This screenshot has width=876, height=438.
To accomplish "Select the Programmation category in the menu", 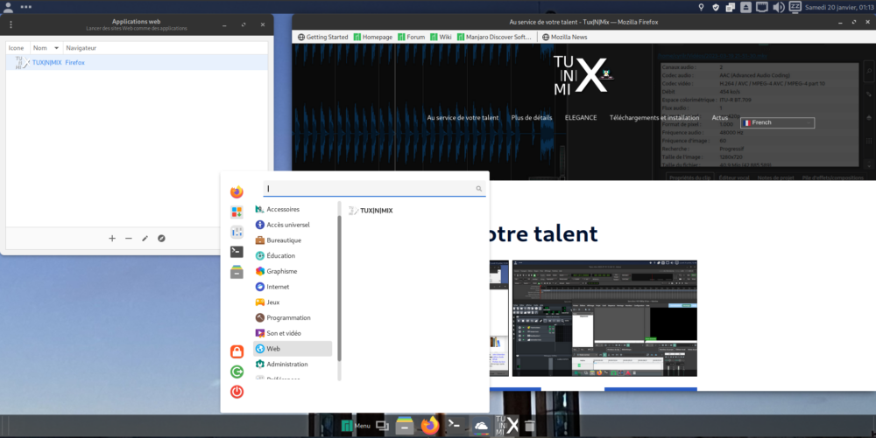I will (x=293, y=317).
